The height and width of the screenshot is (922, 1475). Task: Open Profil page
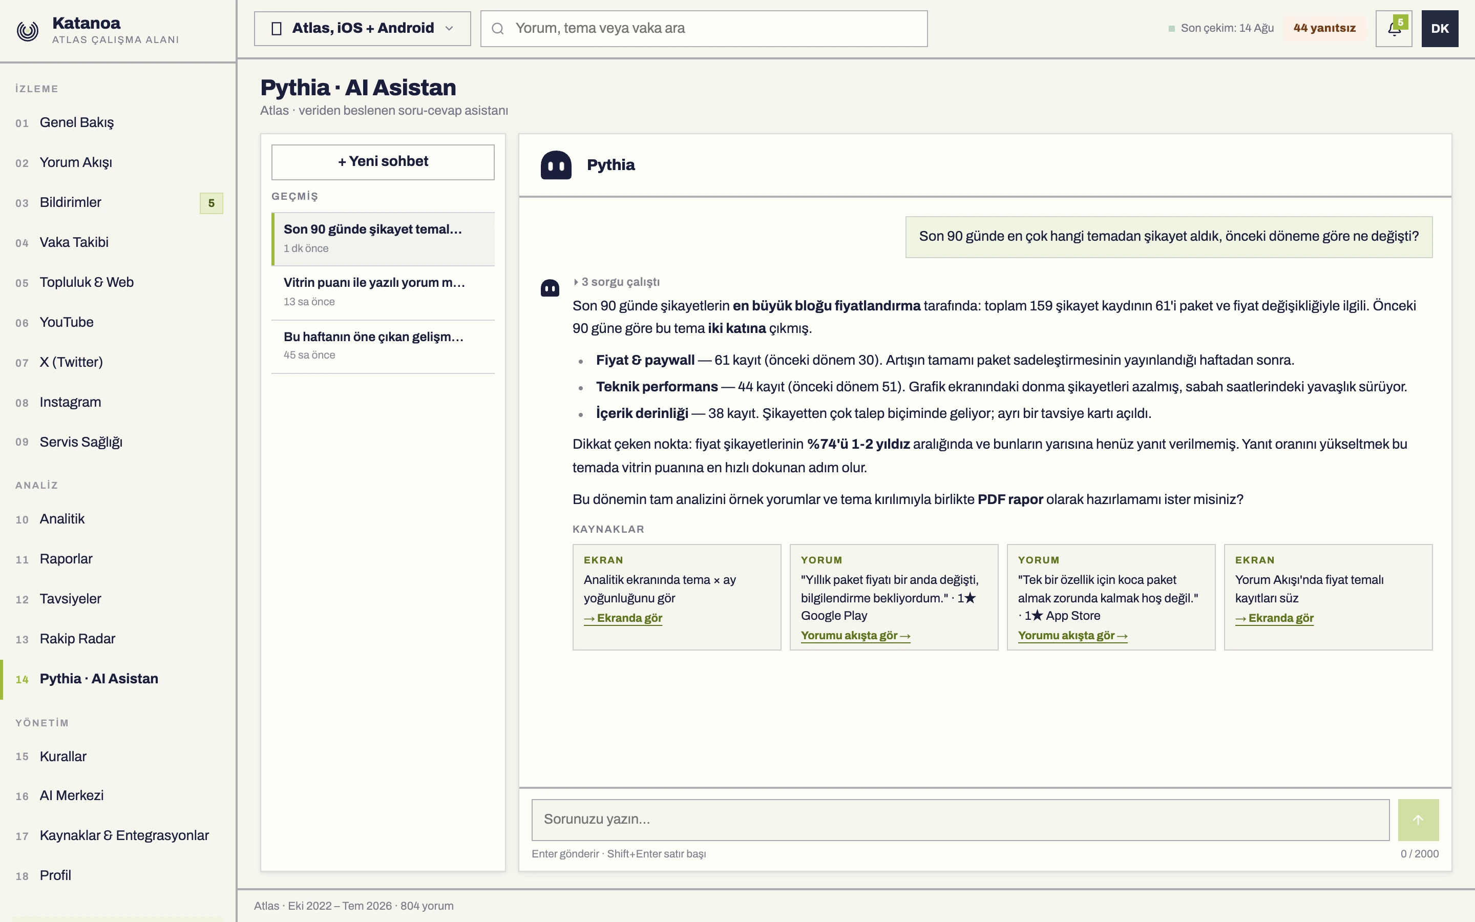coord(118,876)
